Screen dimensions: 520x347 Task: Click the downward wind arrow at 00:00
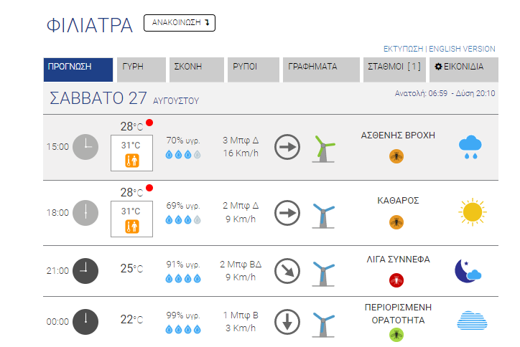287,322
